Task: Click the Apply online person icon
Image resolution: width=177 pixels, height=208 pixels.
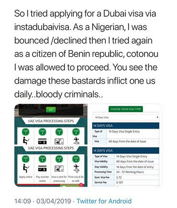Action: [x=26, y=168]
